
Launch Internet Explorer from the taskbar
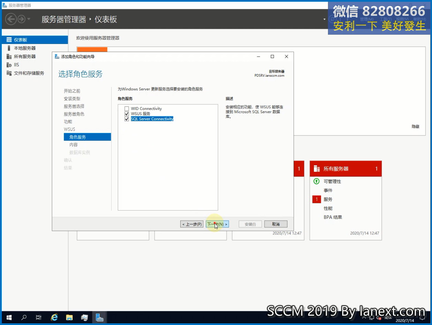click(x=54, y=317)
